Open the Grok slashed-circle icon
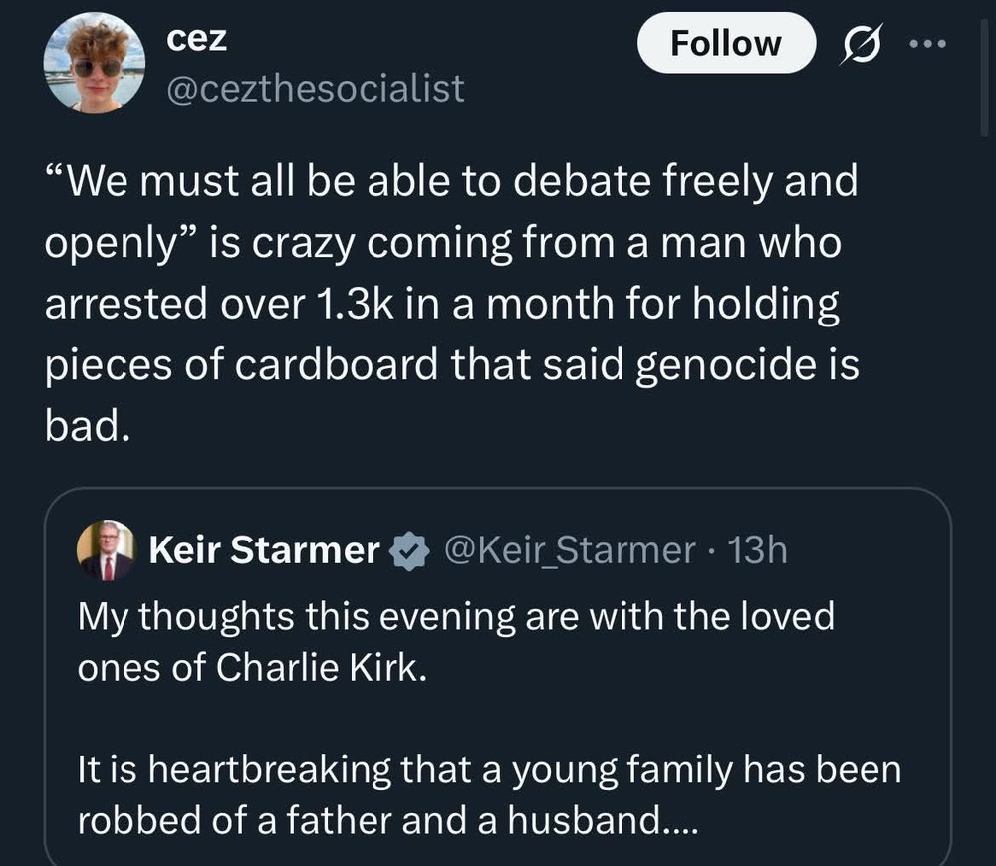The width and height of the screenshot is (996, 866). click(856, 45)
